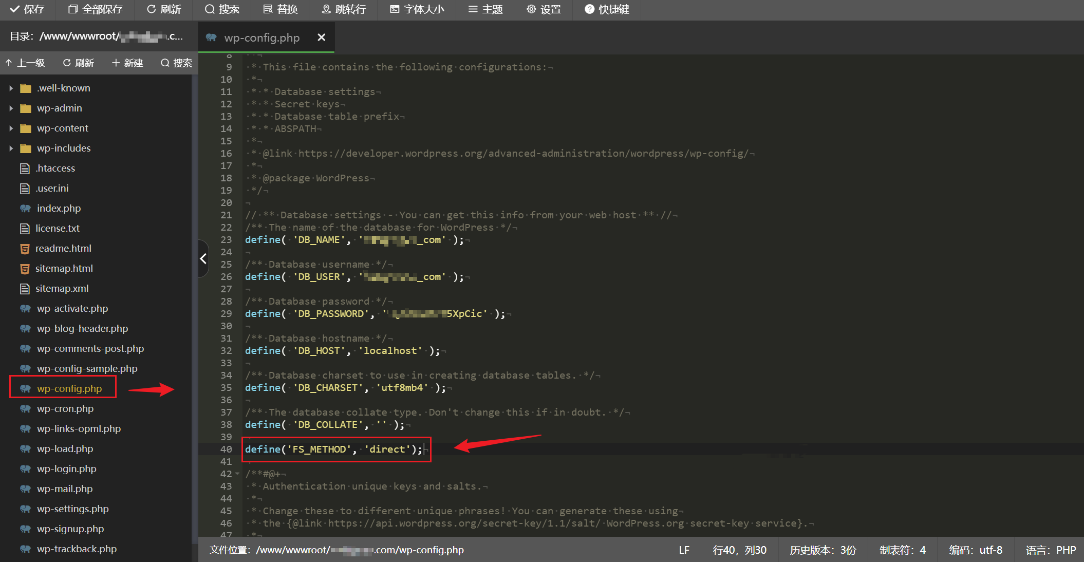Screen dimensions: 1084x562
Task: Click history versions (历史版本) in status bar
Action: tap(823, 550)
